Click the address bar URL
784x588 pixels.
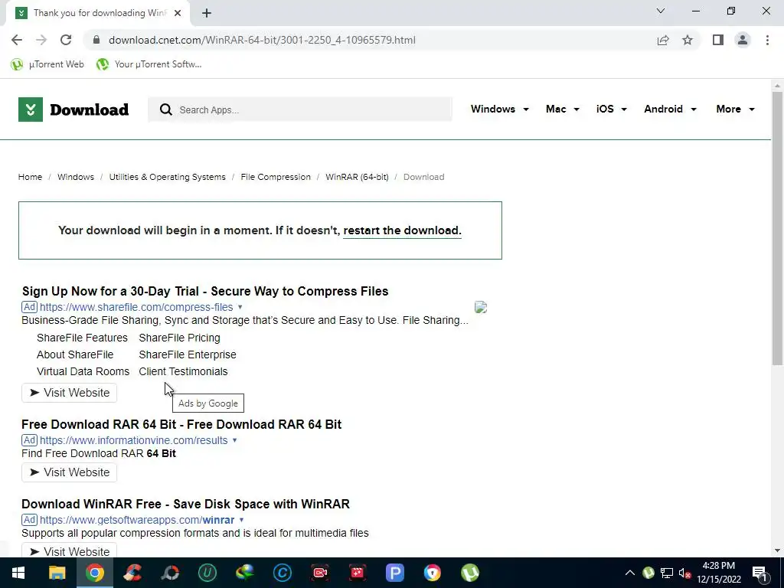(x=262, y=40)
